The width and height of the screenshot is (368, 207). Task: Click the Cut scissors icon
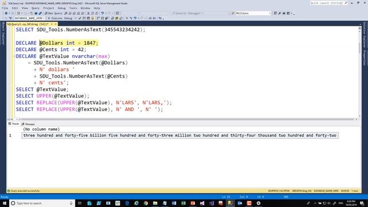pos(88,13)
